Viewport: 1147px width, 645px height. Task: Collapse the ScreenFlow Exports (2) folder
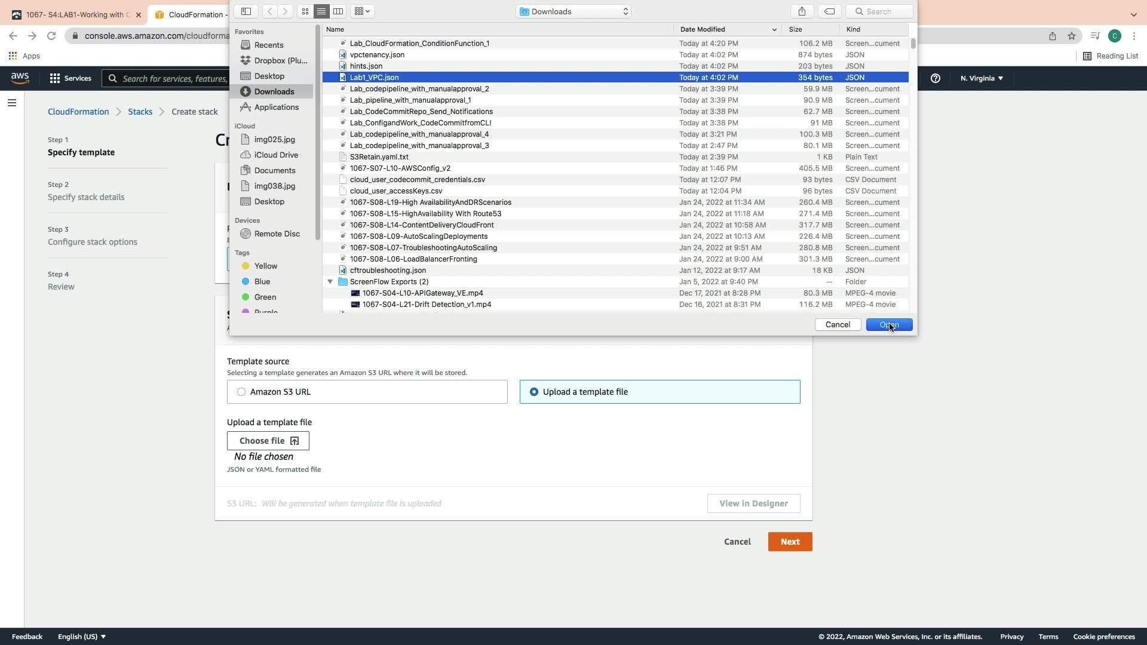[330, 282]
